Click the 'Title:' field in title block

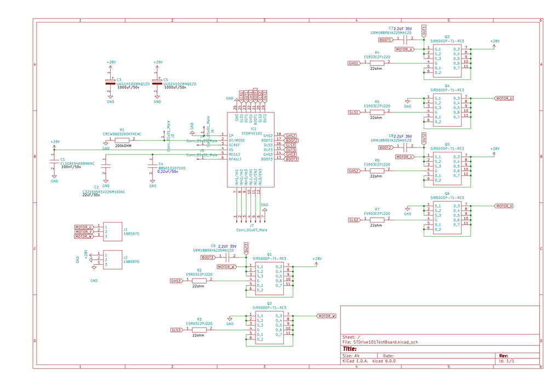coord(350,349)
